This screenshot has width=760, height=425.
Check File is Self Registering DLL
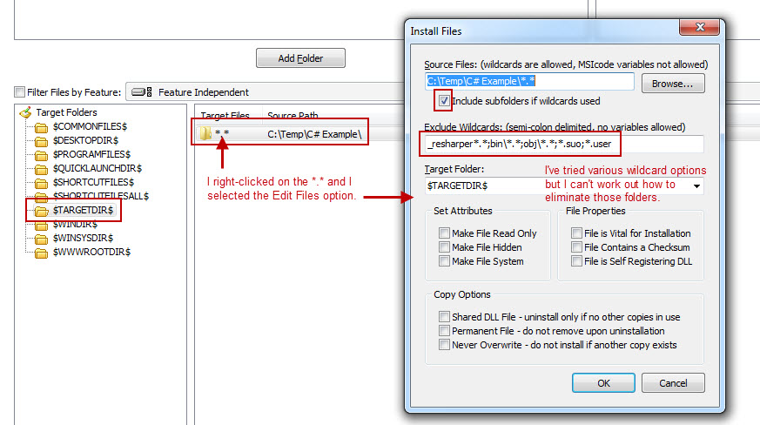576,261
